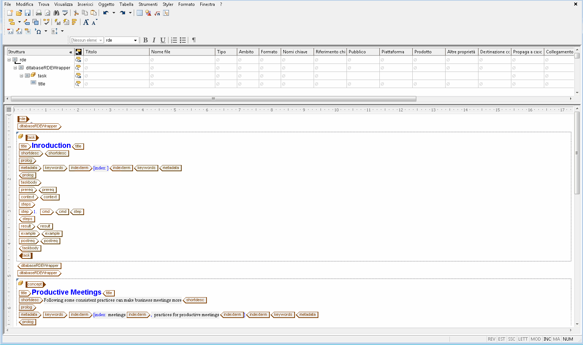Click the INC status bar indicator
The height and width of the screenshot is (345, 583).
(547, 339)
